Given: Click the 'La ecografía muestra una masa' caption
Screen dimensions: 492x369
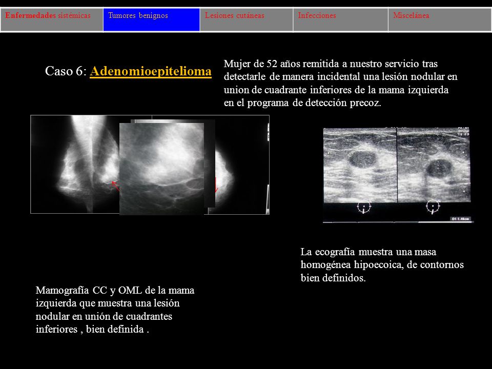Looking at the screenshot, I should (x=382, y=265).
